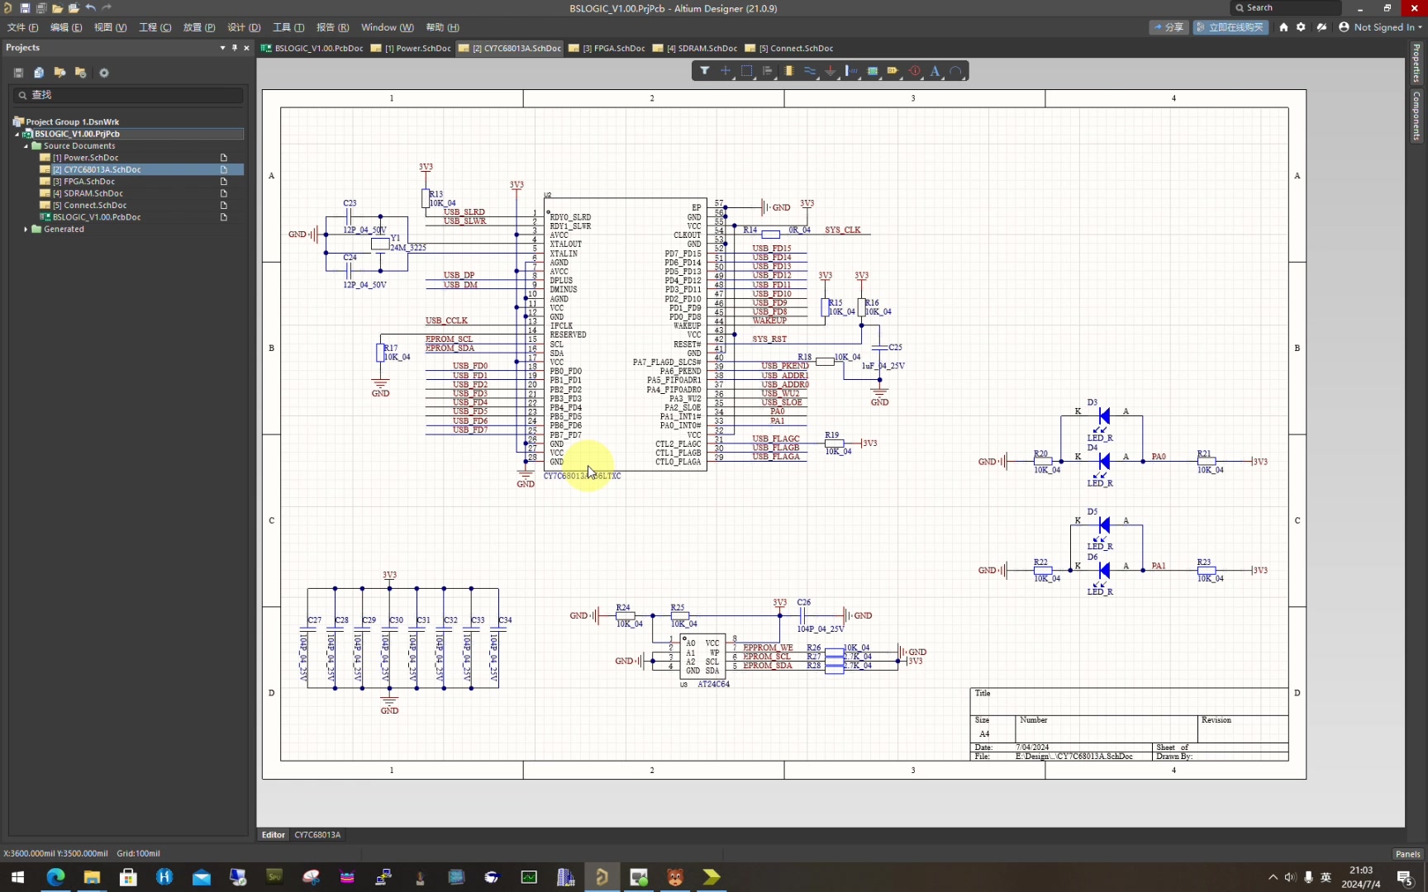Select the Place Part component tool
Viewport: 1428px width, 892px height.
click(788, 71)
